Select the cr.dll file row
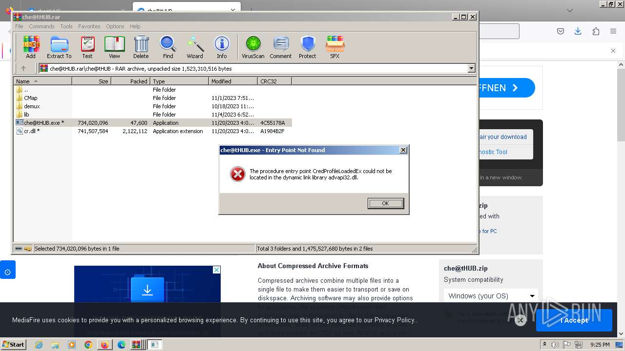The image size is (625, 351). 153,131
